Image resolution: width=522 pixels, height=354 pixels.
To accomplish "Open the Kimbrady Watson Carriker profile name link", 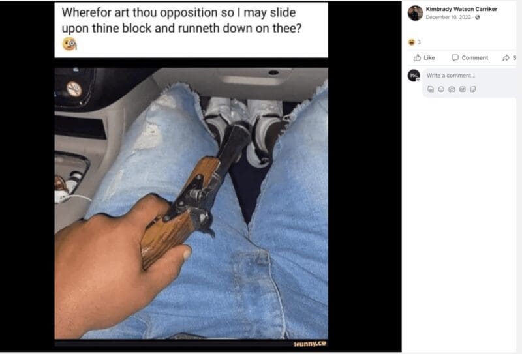I will coord(461,9).
